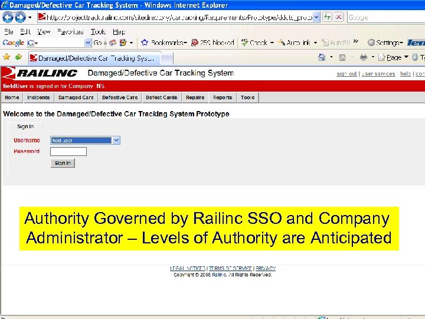Open the Repairs navigation tab
425x319 pixels.
pyautogui.click(x=195, y=97)
